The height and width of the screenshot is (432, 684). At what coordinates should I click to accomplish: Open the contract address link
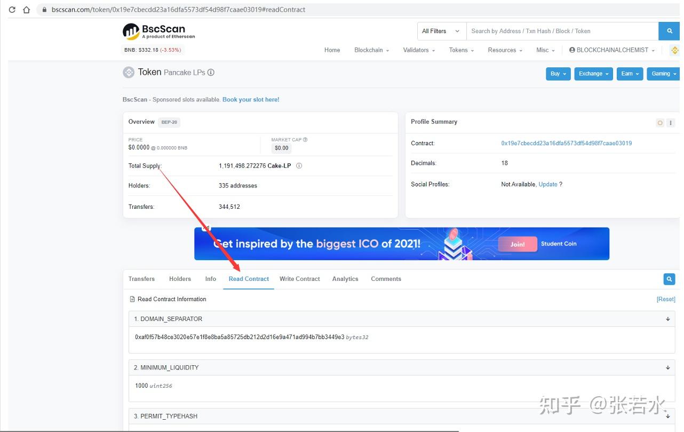click(567, 143)
